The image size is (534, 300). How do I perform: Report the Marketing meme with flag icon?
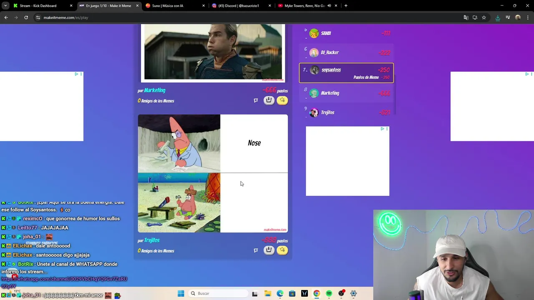tap(256, 100)
